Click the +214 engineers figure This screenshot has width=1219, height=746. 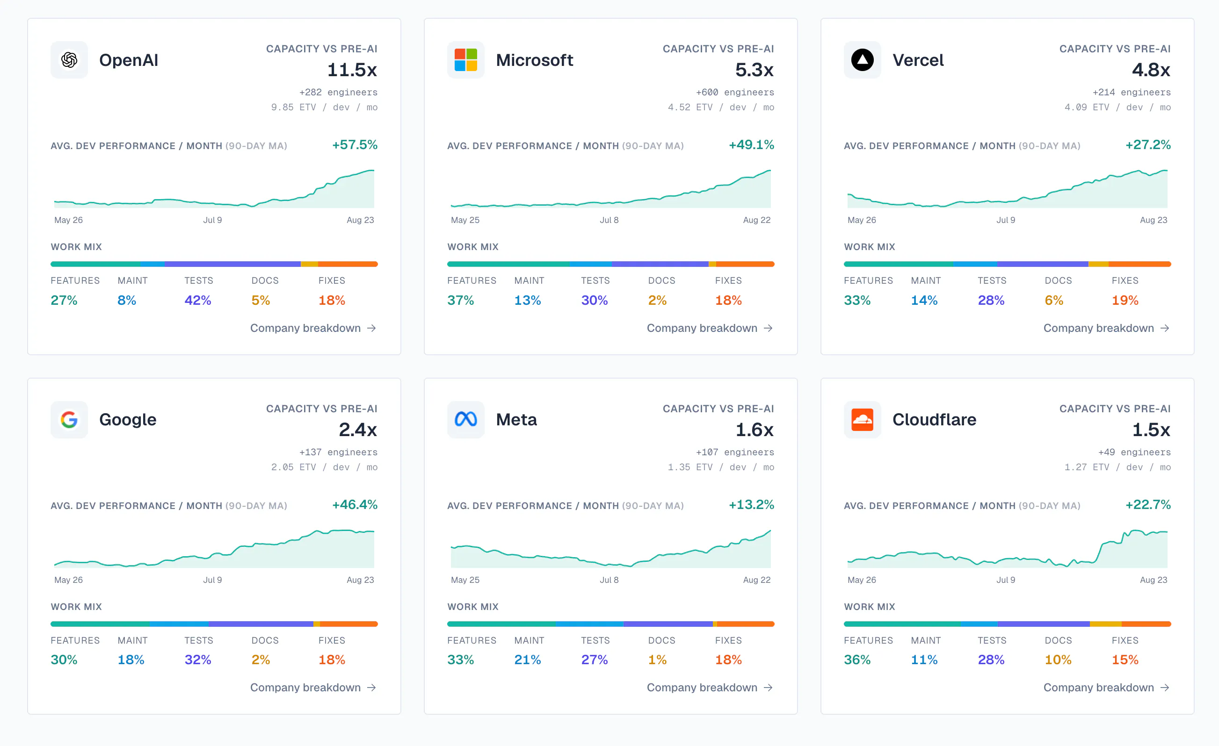pyautogui.click(x=1132, y=93)
